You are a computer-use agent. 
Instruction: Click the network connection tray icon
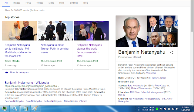[173, 109]
